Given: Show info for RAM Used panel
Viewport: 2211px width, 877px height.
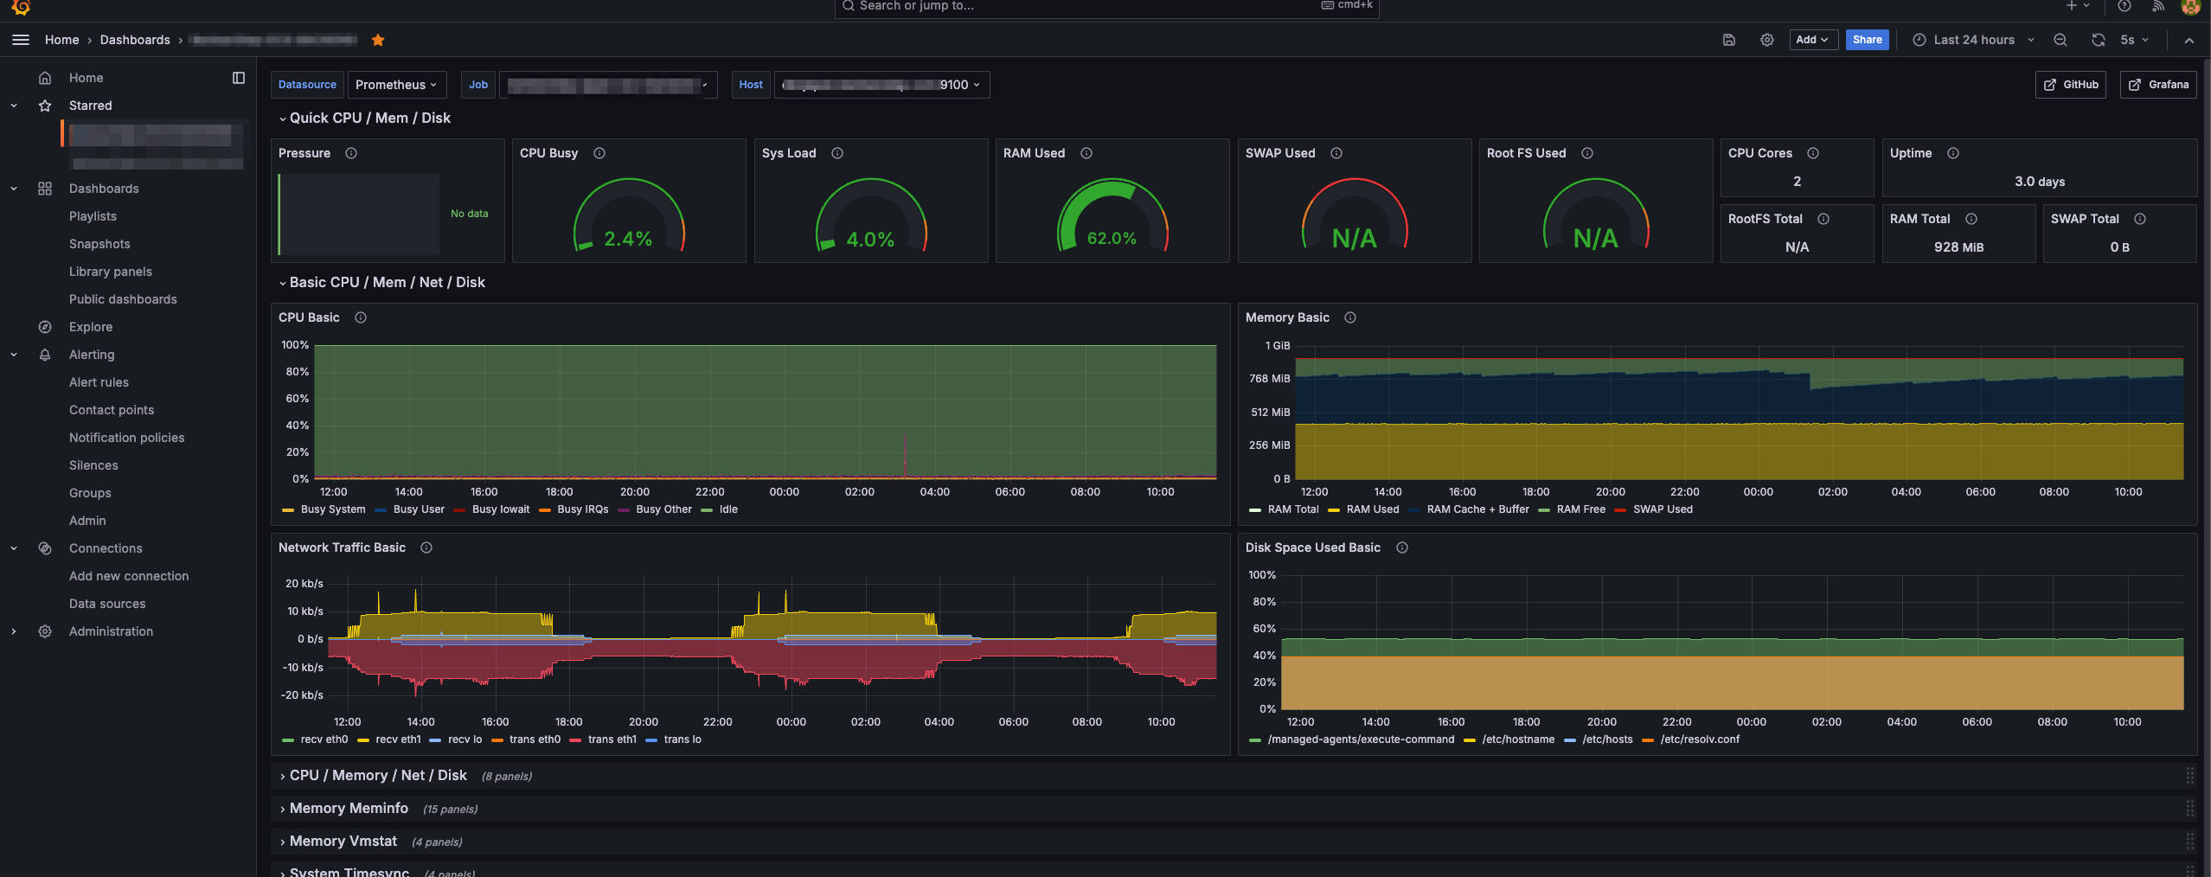Looking at the screenshot, I should (1086, 153).
